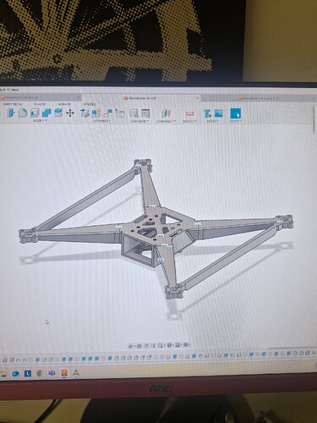Open Grid and Snaps icon
This screenshot has height=423, width=317.
coord(178,345)
